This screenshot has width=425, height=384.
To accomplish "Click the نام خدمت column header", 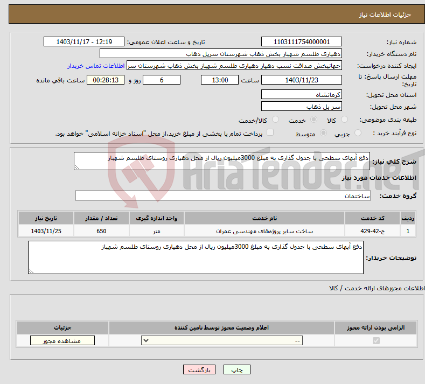I will click(x=264, y=218).
